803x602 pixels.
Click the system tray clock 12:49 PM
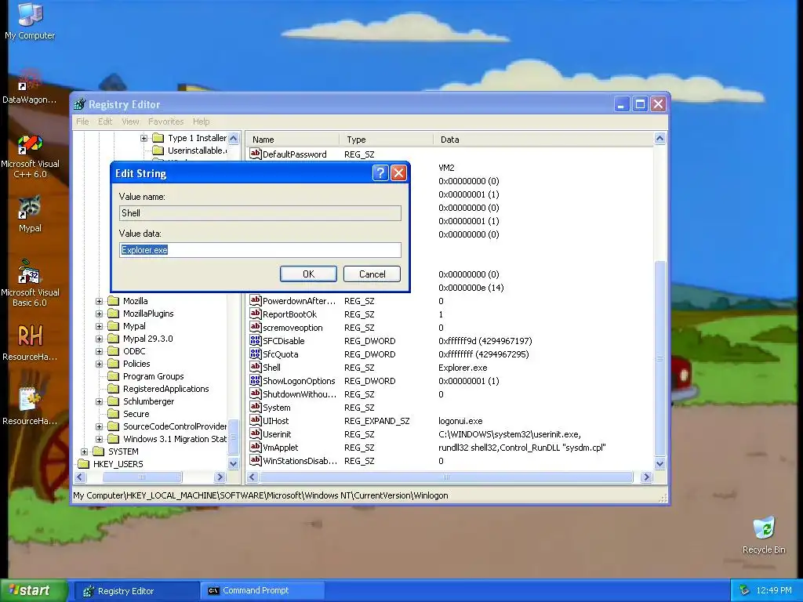point(774,590)
